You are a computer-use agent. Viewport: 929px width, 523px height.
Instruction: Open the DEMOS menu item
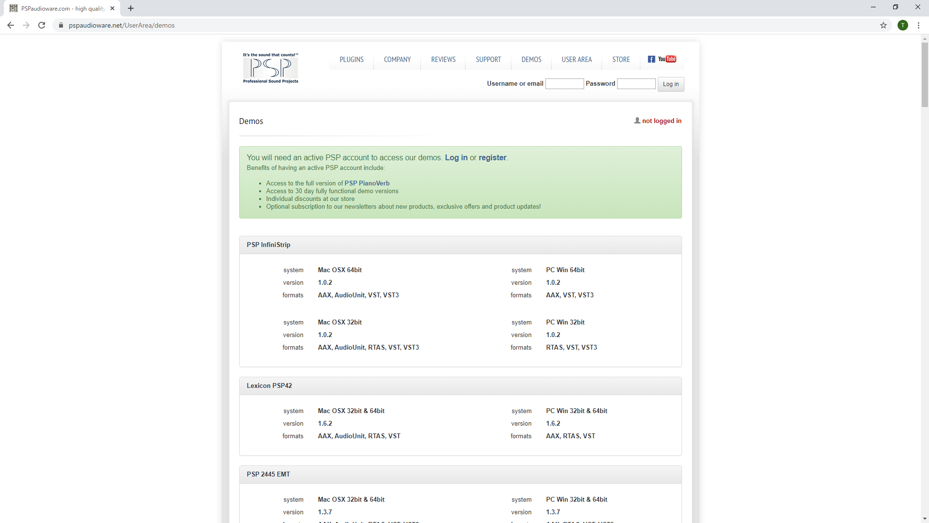(x=531, y=60)
